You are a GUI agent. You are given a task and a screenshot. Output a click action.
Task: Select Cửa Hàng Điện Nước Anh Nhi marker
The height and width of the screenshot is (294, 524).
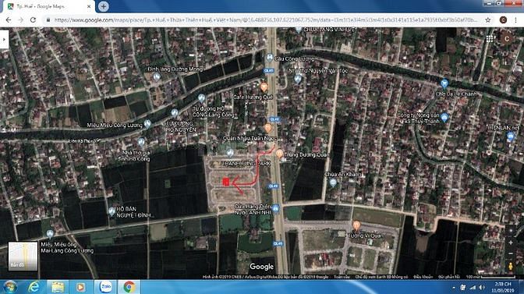pos(275,208)
